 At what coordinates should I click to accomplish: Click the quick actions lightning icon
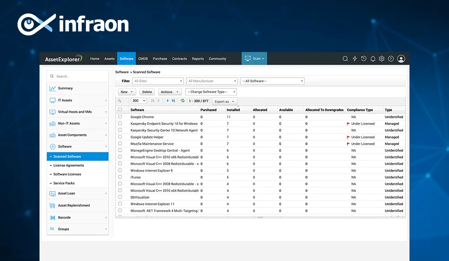(355, 59)
